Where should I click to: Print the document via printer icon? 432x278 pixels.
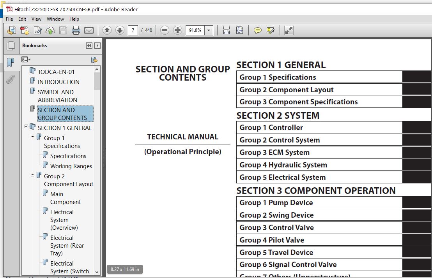click(76, 30)
